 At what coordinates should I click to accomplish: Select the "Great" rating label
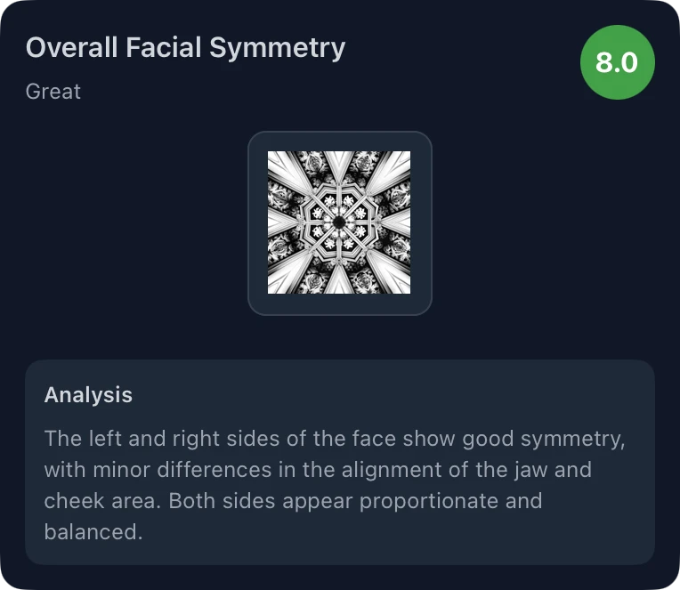[53, 92]
